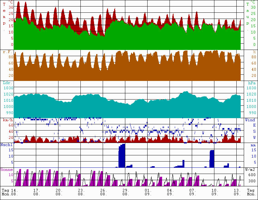Select the 'km/h' wind speed unit label
258x200 pixels.
click(x=8, y=120)
